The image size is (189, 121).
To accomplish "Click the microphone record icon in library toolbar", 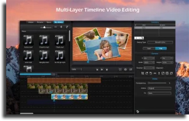I will 61,27.
